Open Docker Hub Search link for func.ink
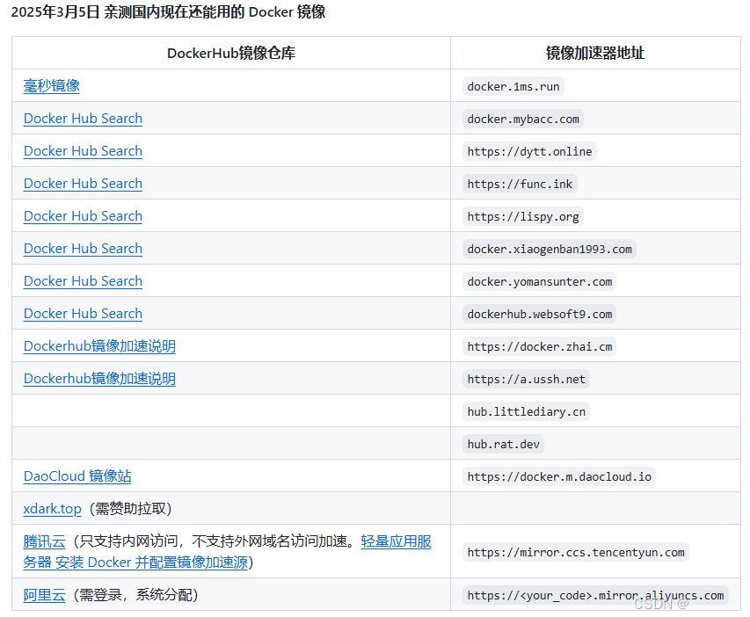750x617 pixels. pyautogui.click(x=83, y=184)
